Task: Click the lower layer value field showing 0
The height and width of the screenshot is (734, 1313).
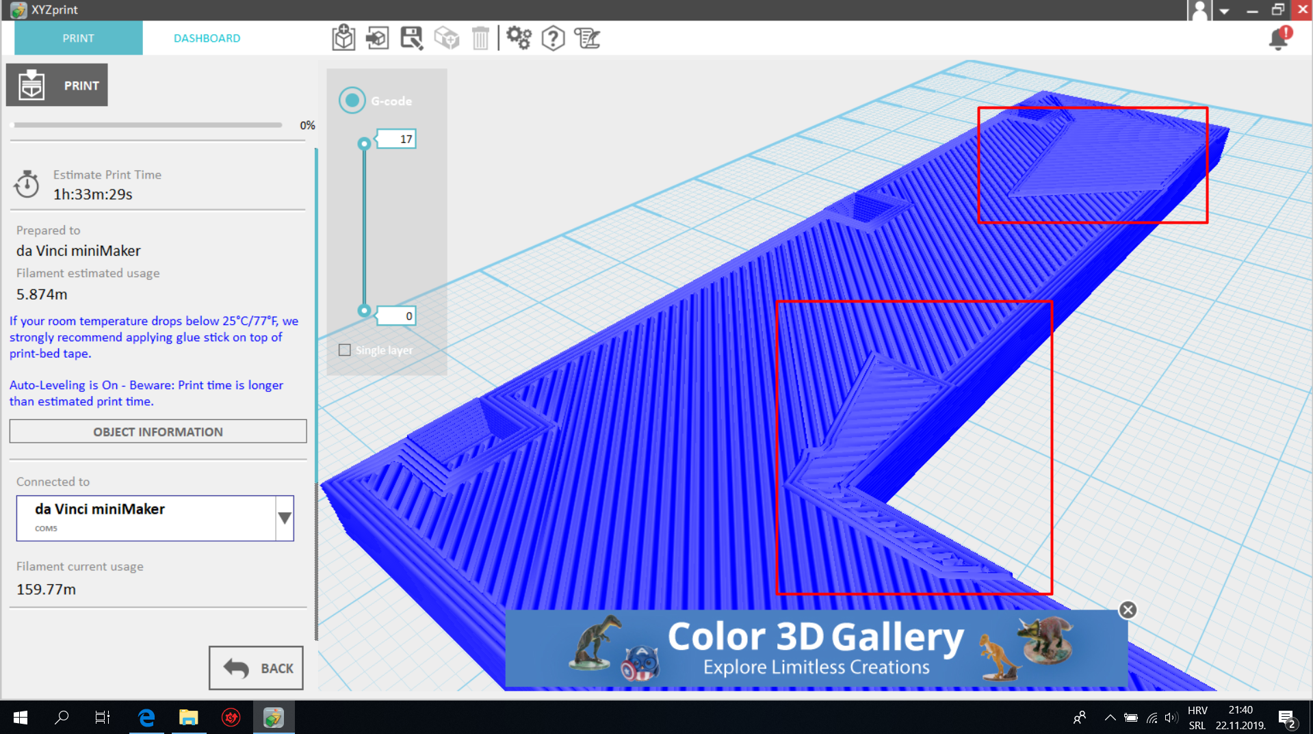Action: point(397,316)
